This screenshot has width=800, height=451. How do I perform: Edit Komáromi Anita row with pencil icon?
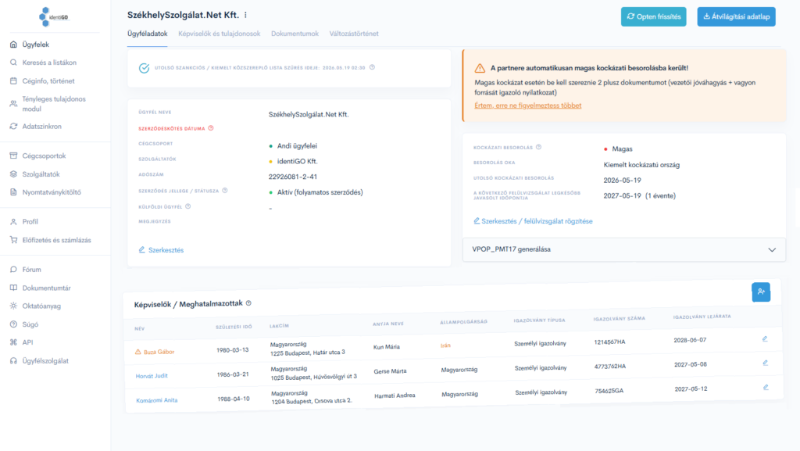(766, 387)
